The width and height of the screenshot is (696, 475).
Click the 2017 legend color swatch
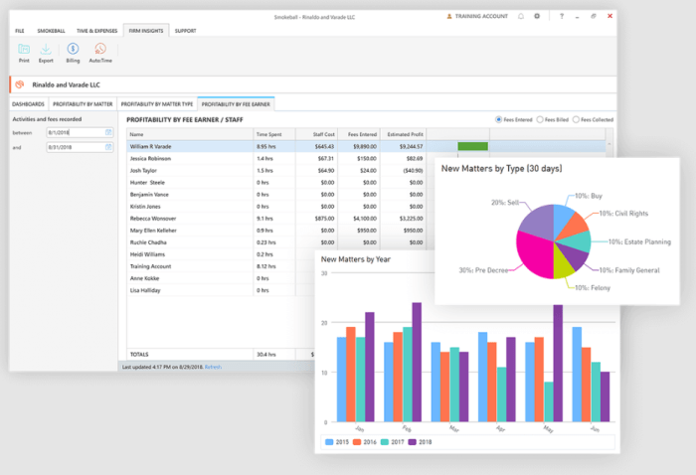pyautogui.click(x=385, y=442)
